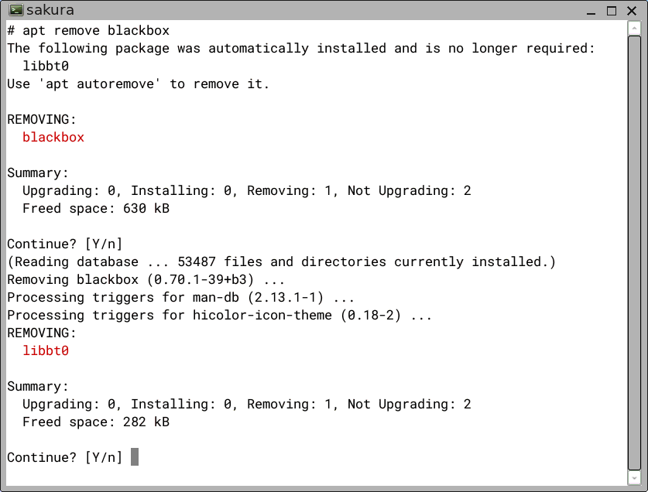Click the red blackbox package name
This screenshot has height=492, width=648.
coord(53,137)
